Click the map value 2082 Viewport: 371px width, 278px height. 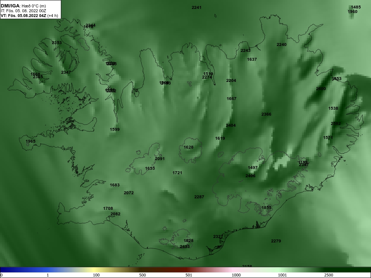click(x=115, y=214)
